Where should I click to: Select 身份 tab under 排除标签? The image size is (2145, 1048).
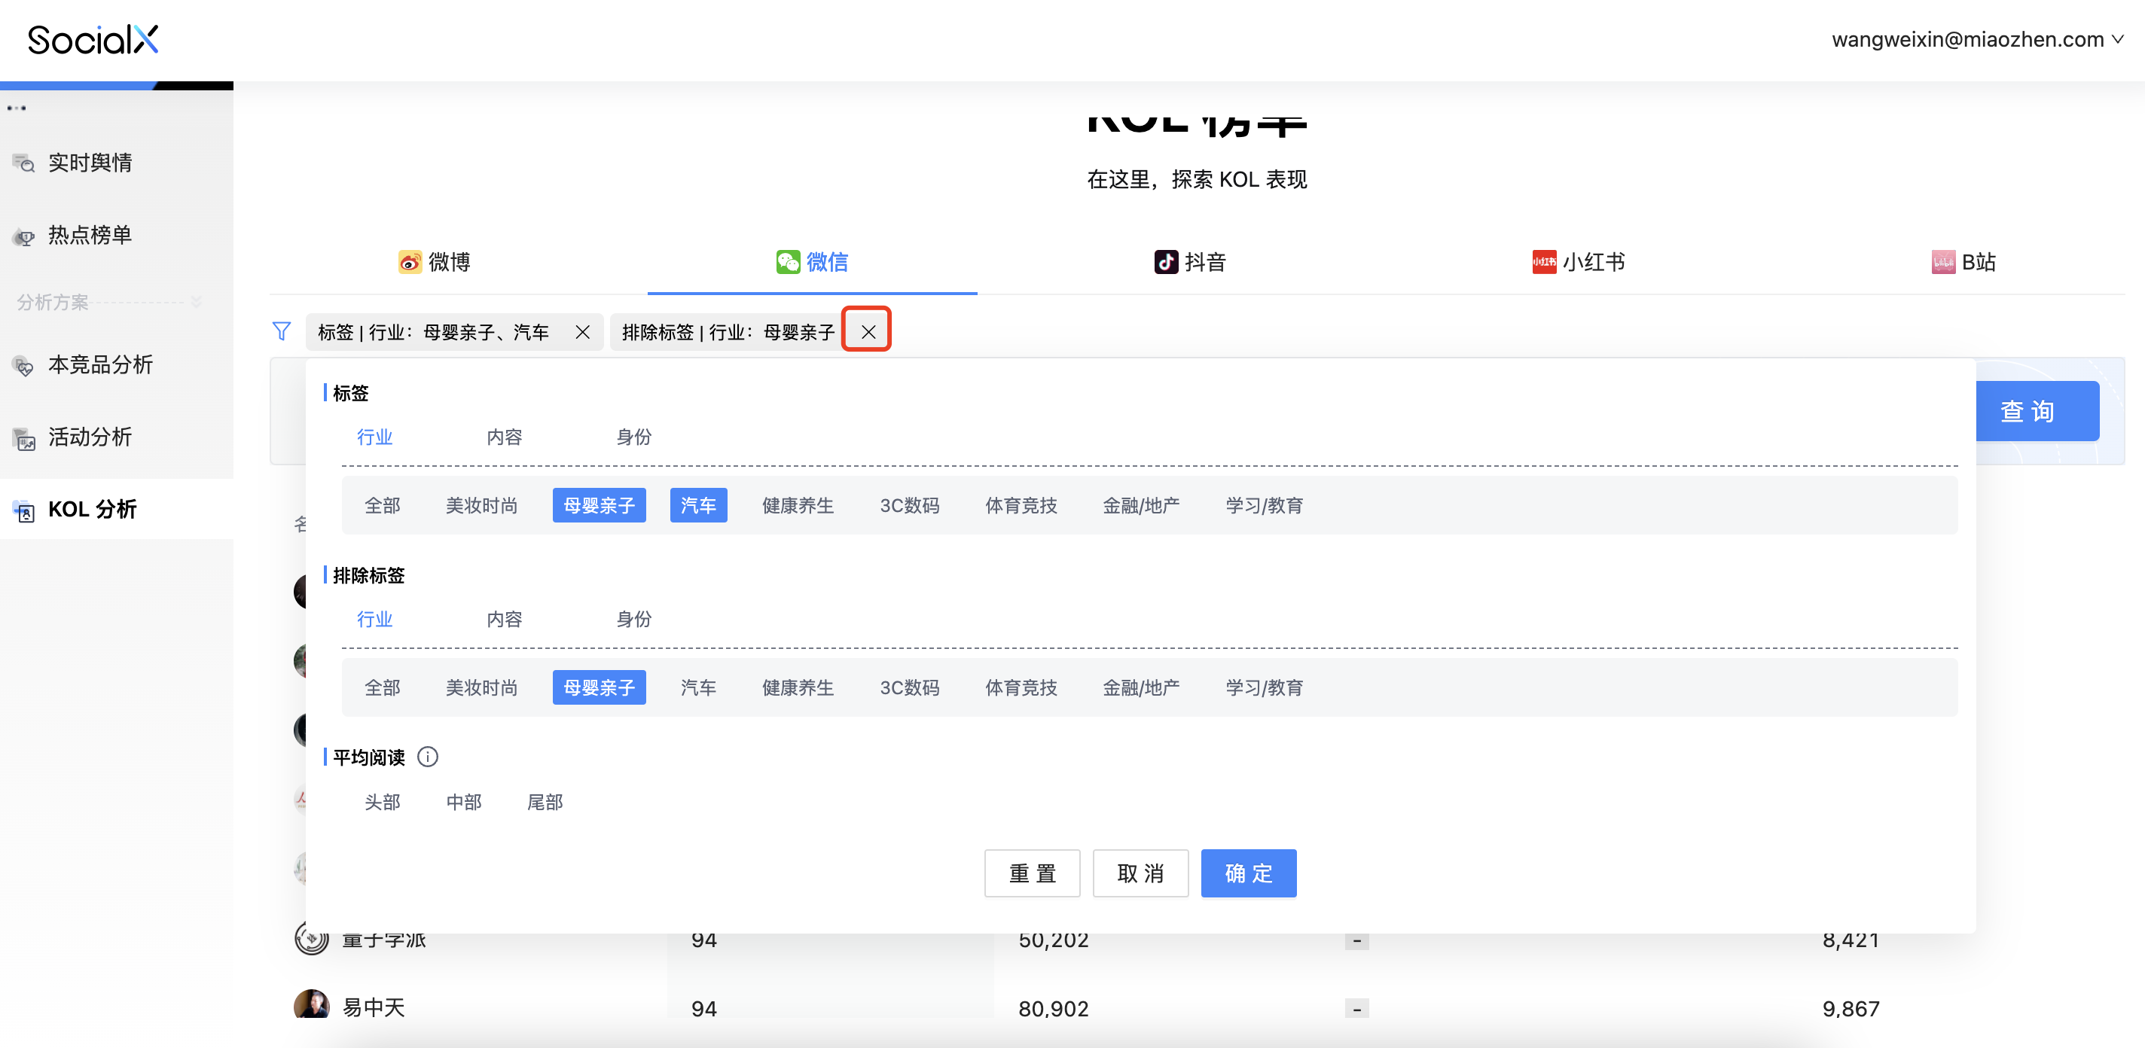tap(633, 618)
